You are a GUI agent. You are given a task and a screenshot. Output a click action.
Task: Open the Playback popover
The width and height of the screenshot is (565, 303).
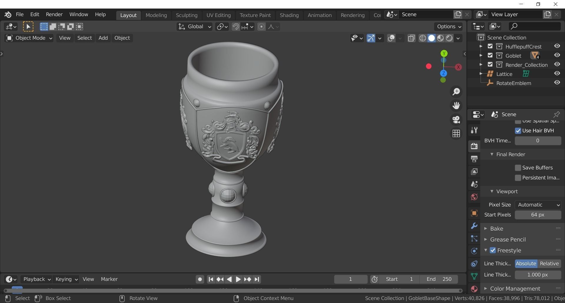pos(36,279)
